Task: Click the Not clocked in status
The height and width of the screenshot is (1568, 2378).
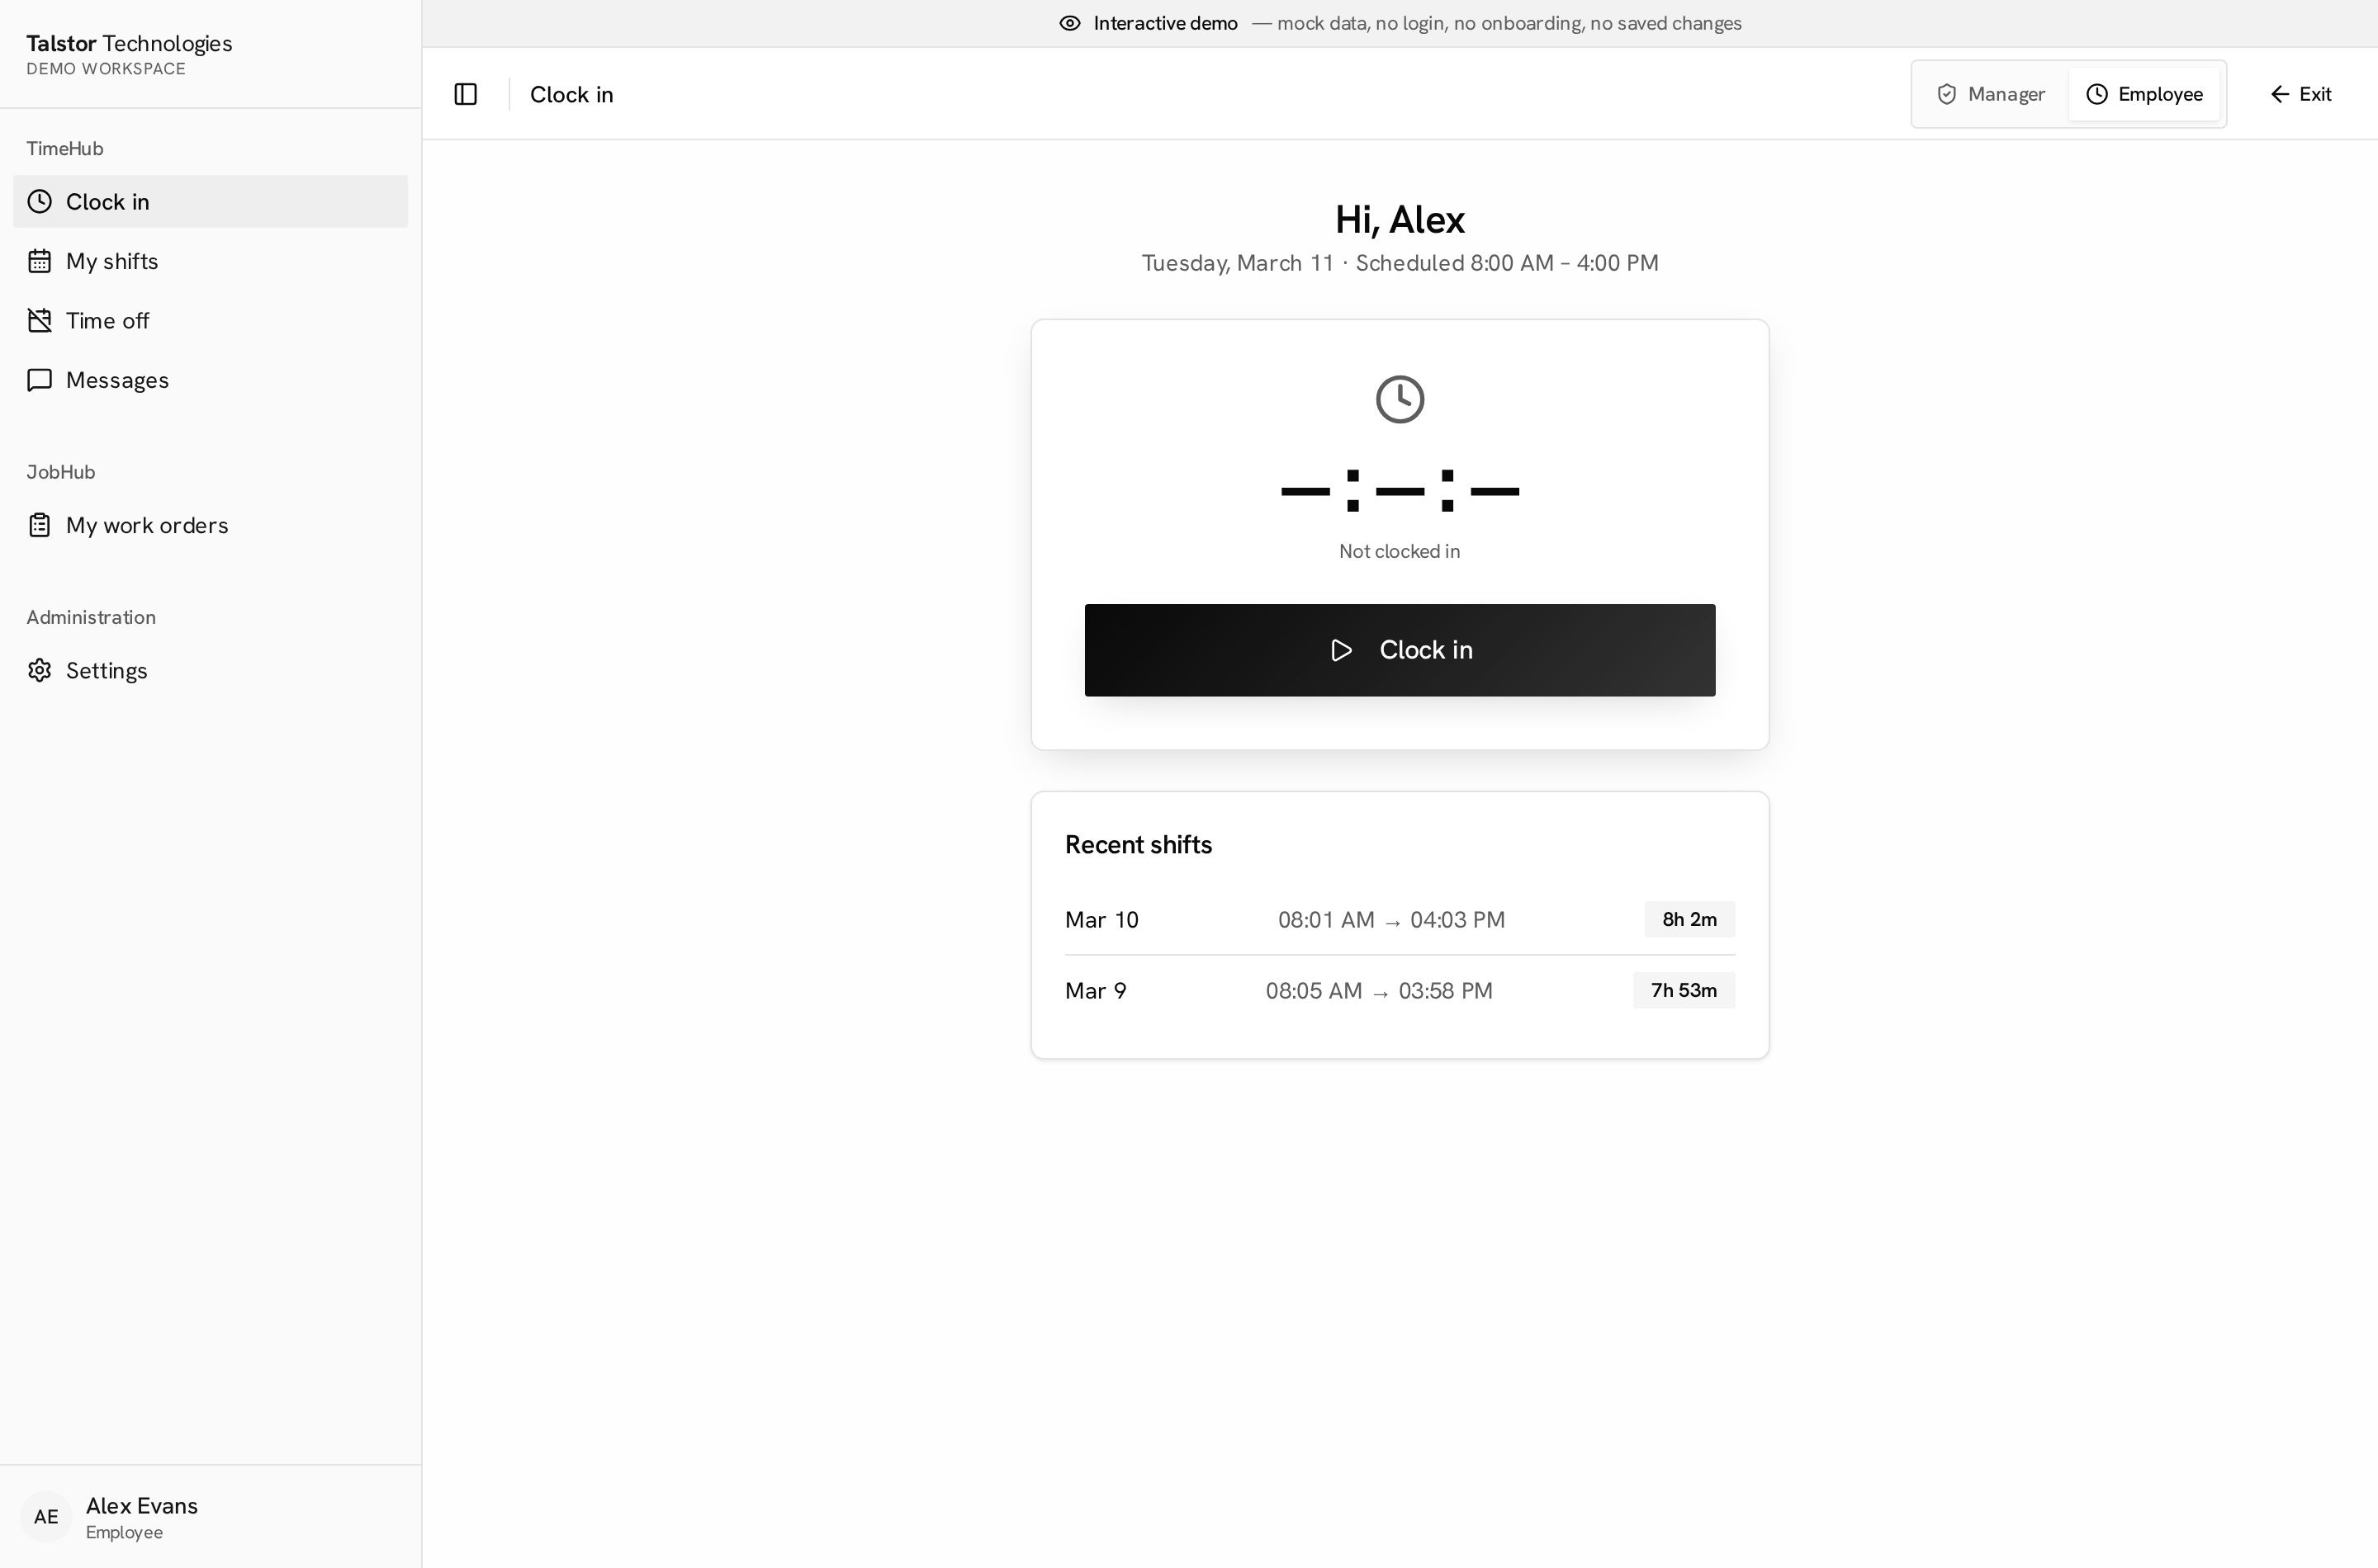Action: [x=1400, y=551]
